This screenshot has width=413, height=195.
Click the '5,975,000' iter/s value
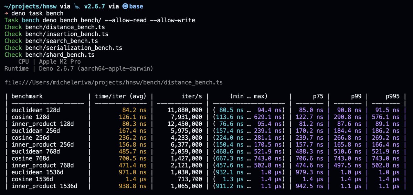point(187,131)
